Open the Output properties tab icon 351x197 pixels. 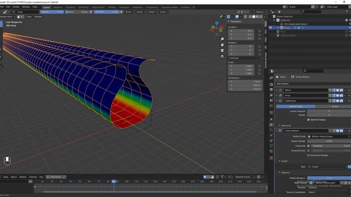271,90
